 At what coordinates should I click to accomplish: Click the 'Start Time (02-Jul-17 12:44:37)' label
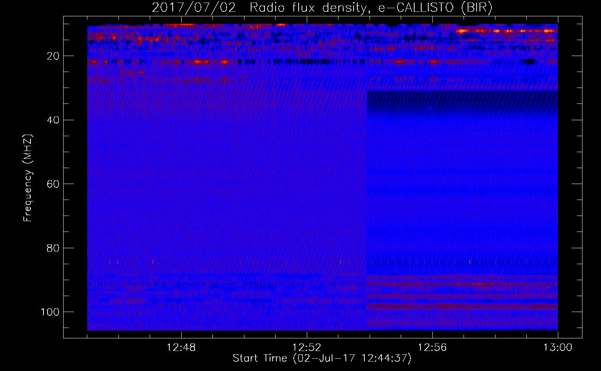click(x=322, y=358)
